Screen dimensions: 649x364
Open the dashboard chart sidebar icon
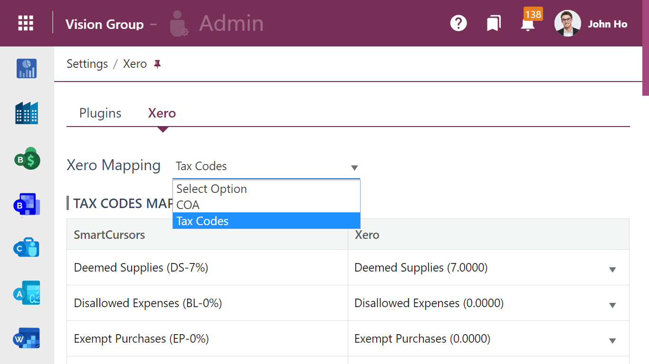(27, 68)
